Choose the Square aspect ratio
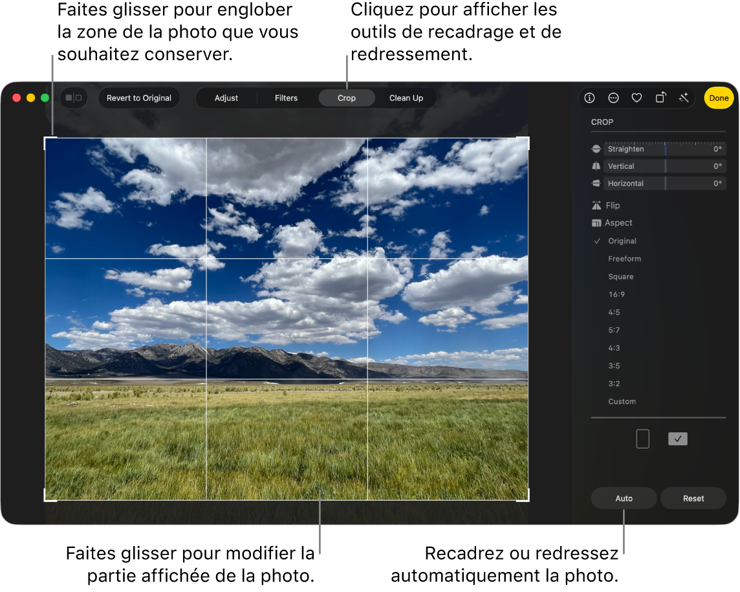740x592 pixels. [x=620, y=276]
